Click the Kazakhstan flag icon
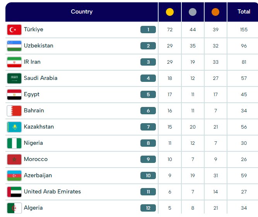 [x=14, y=127]
